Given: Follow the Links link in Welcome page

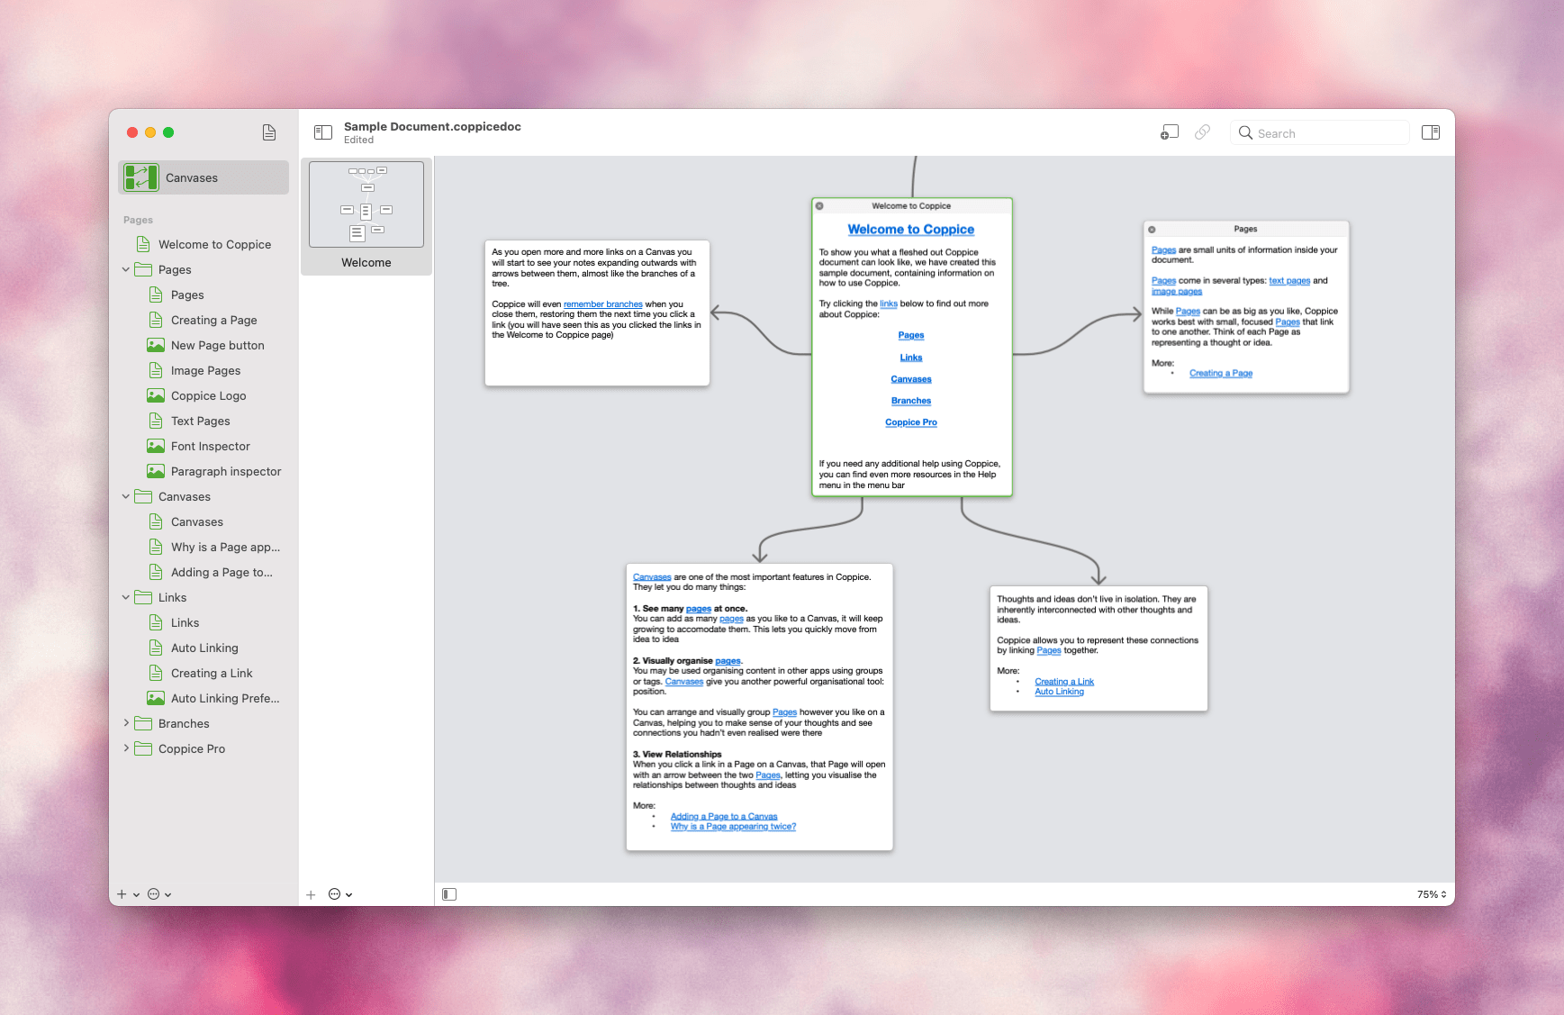Looking at the screenshot, I should [x=911, y=358].
